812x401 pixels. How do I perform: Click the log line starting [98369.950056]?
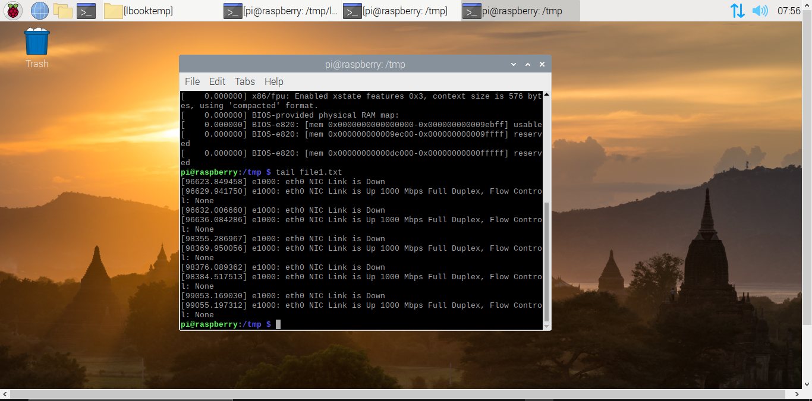361,253
